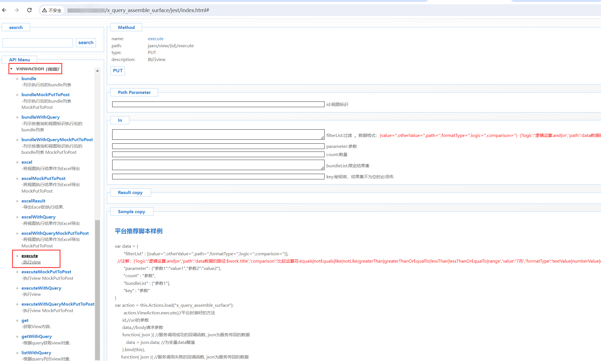Click the PUT request button
The width and height of the screenshot is (601, 361).
pyautogui.click(x=118, y=71)
